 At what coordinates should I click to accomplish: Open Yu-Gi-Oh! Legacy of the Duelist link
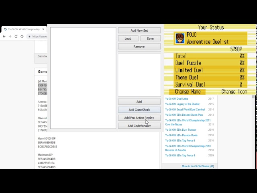(x=182, y=104)
